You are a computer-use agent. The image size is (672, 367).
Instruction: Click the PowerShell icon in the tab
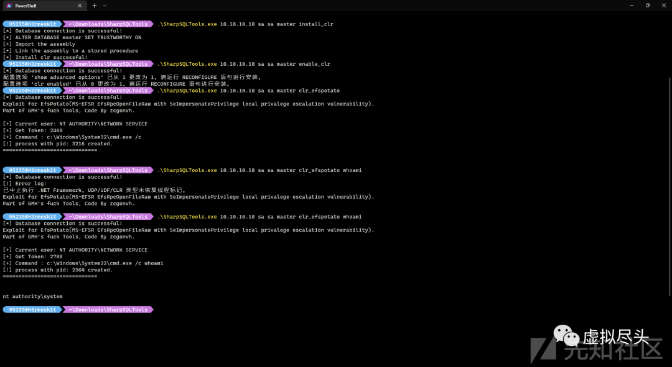(x=9, y=6)
